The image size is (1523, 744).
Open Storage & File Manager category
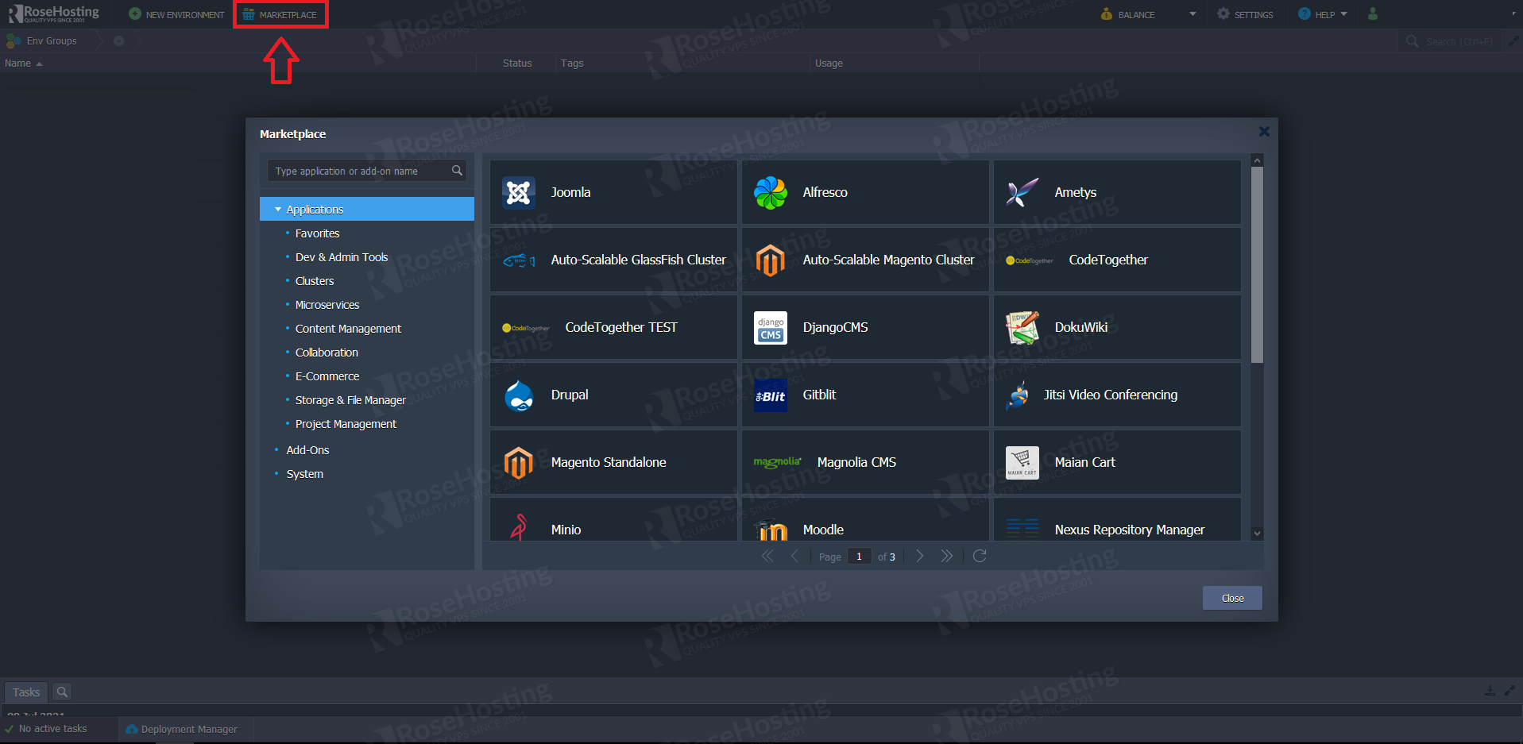(x=350, y=400)
